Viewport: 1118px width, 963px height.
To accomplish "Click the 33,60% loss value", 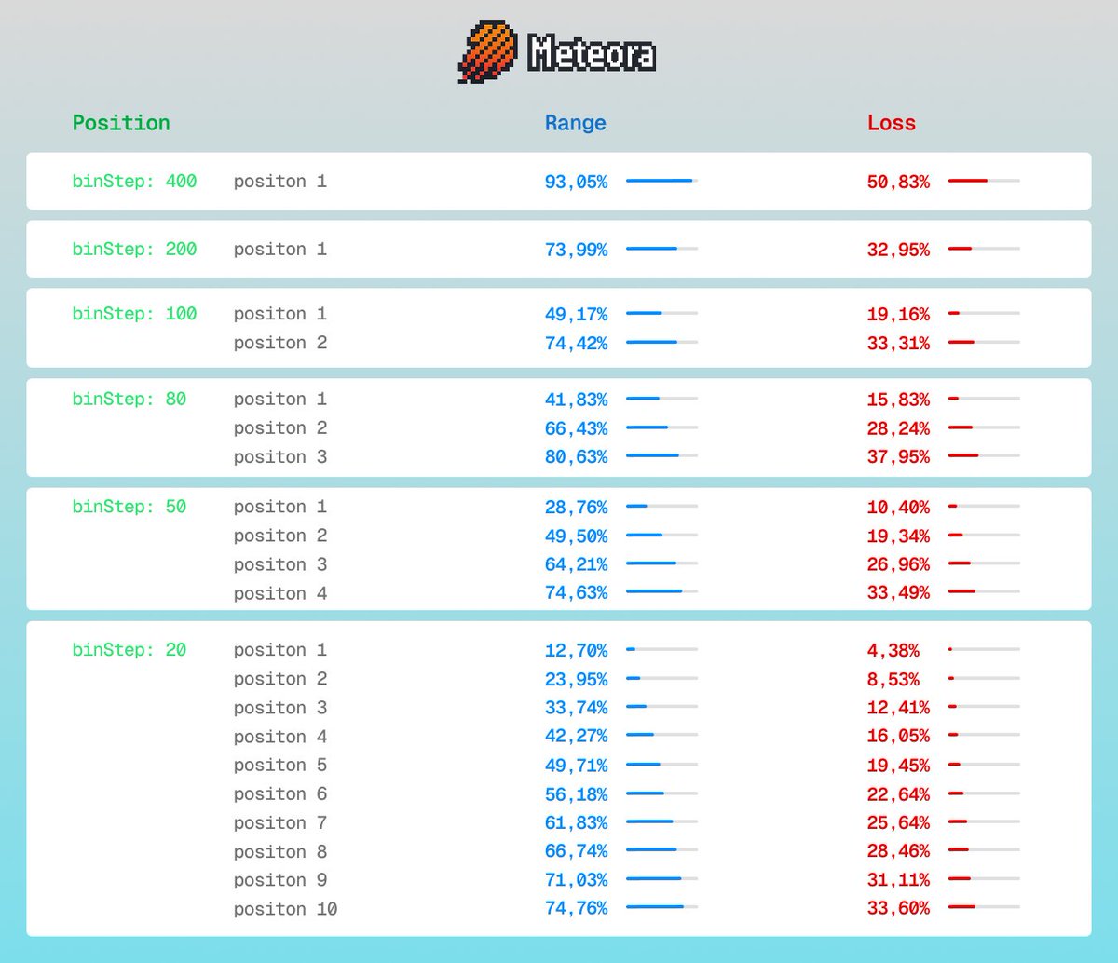I will [x=898, y=909].
